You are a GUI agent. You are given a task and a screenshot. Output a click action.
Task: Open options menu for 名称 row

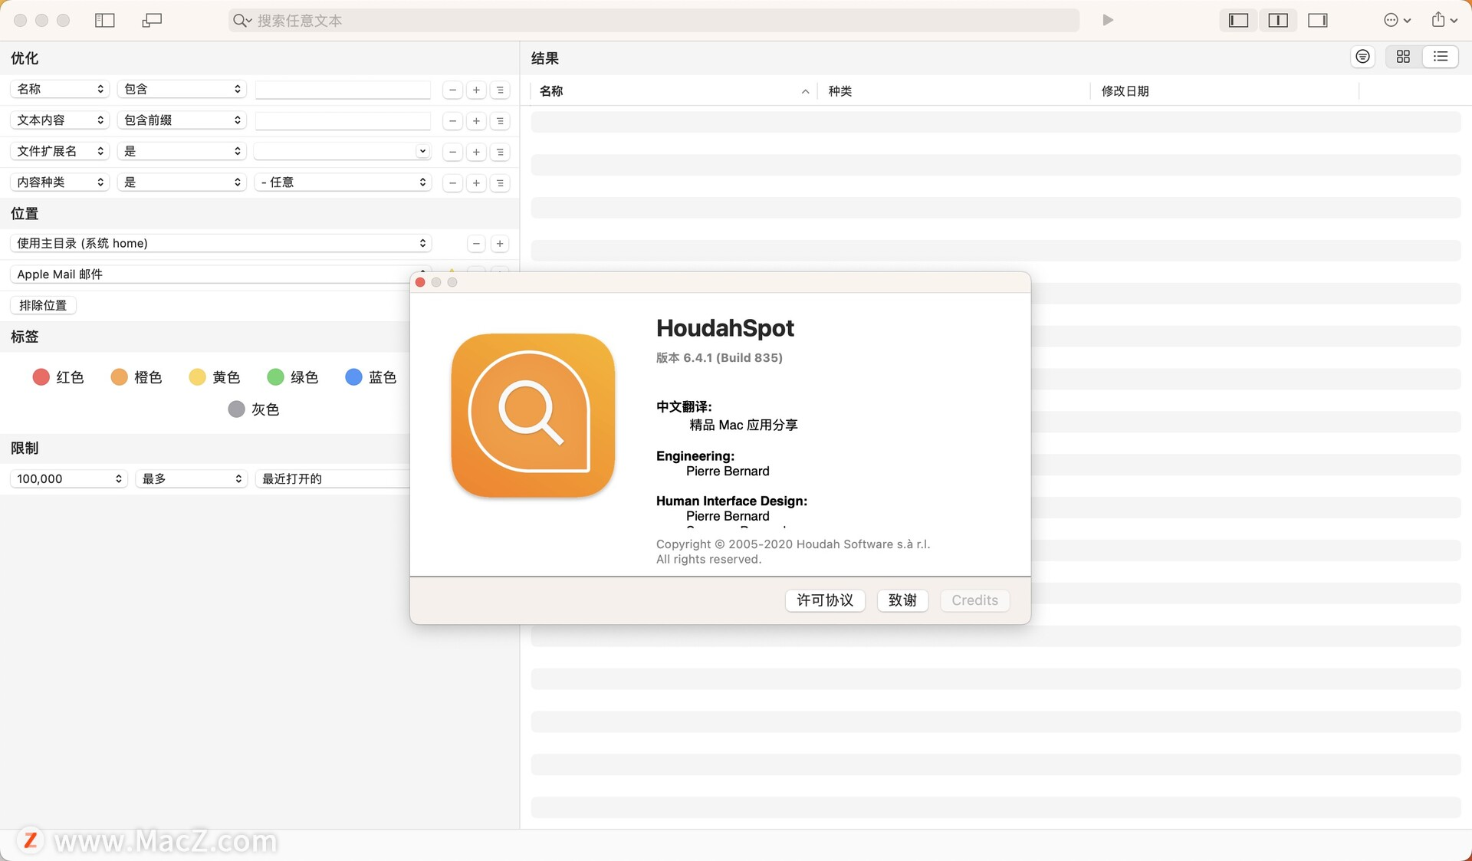(500, 90)
